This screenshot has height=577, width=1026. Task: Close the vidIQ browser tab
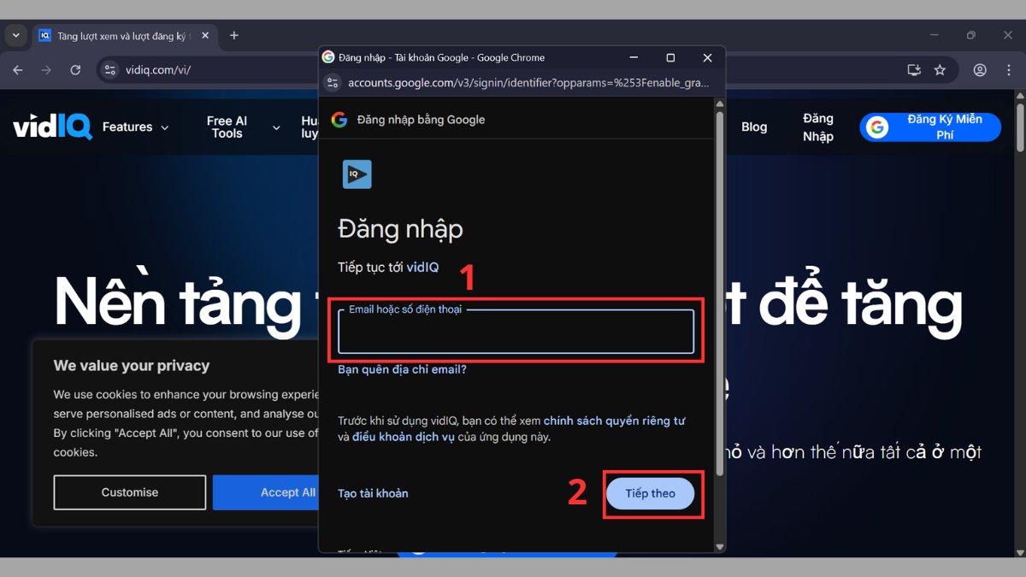205,36
